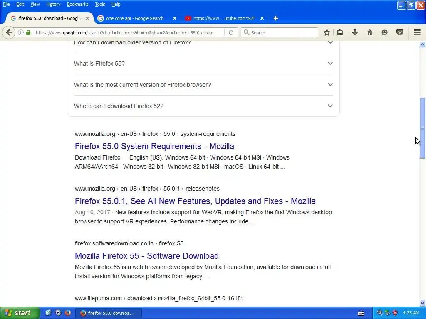Image resolution: width=426 pixels, height=319 pixels.
Task: Open Mozilla Firefox 55 Software Download link
Action: point(147,256)
